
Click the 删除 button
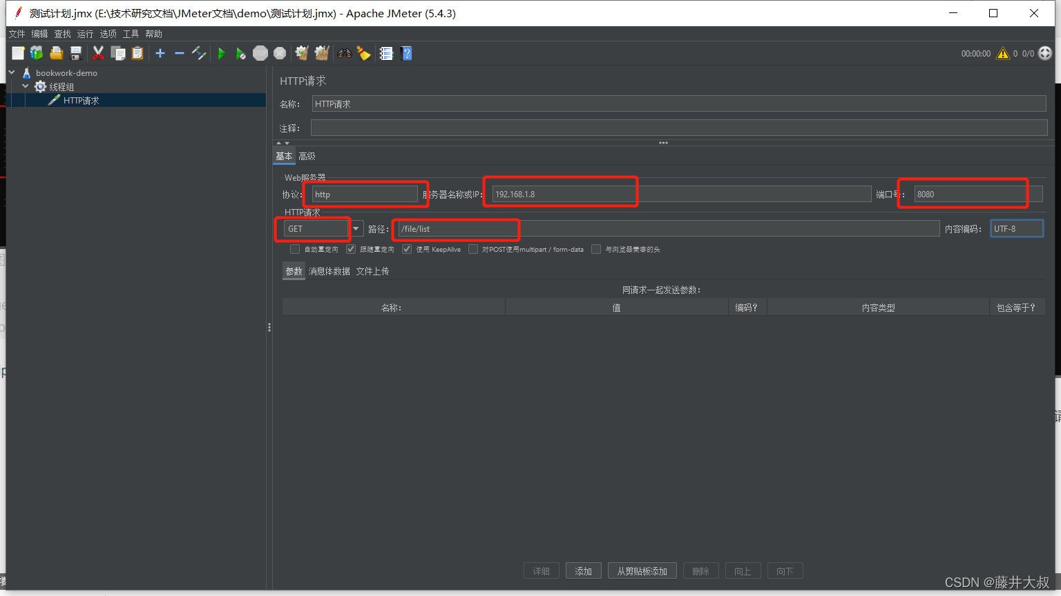701,571
